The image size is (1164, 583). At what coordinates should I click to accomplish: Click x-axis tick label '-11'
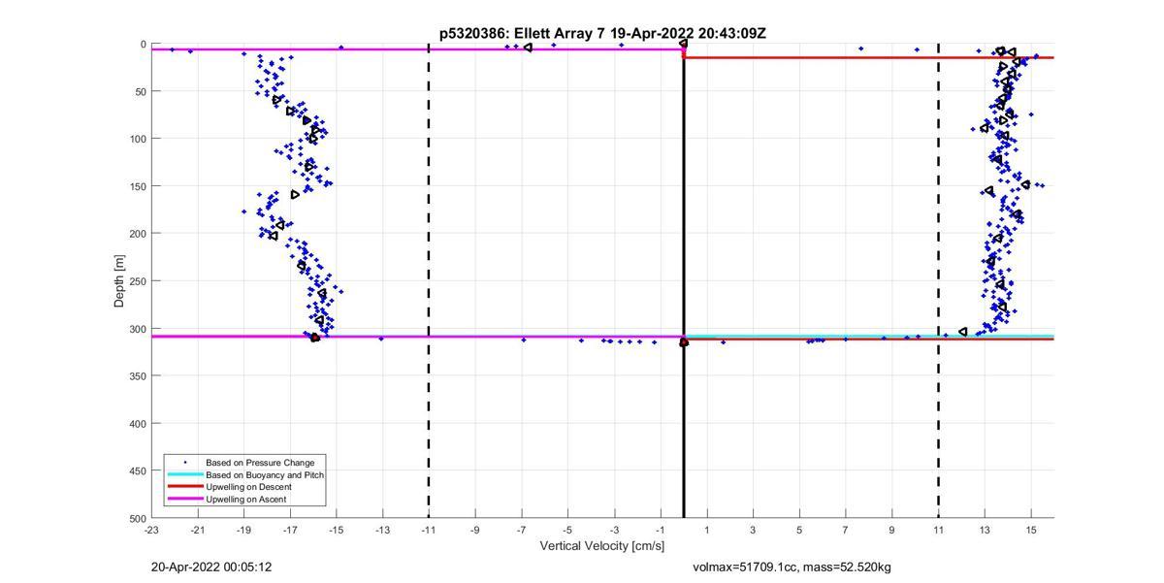click(x=429, y=530)
